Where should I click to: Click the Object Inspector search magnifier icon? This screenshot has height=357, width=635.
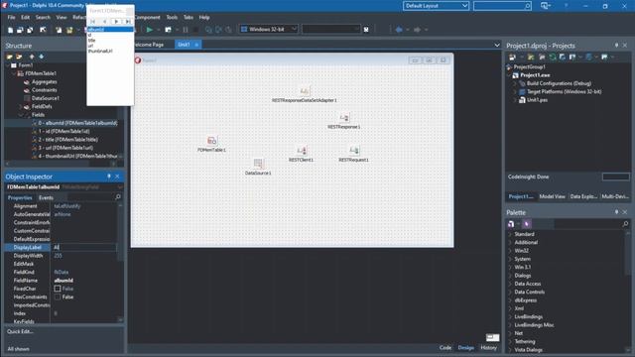[x=118, y=197]
